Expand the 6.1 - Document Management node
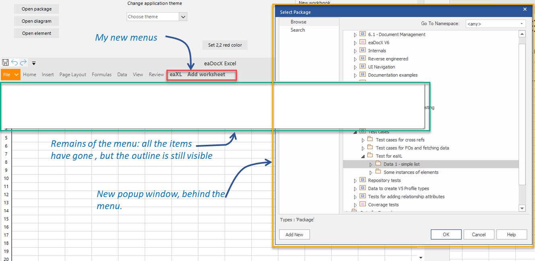535x261 pixels. pyautogui.click(x=355, y=34)
